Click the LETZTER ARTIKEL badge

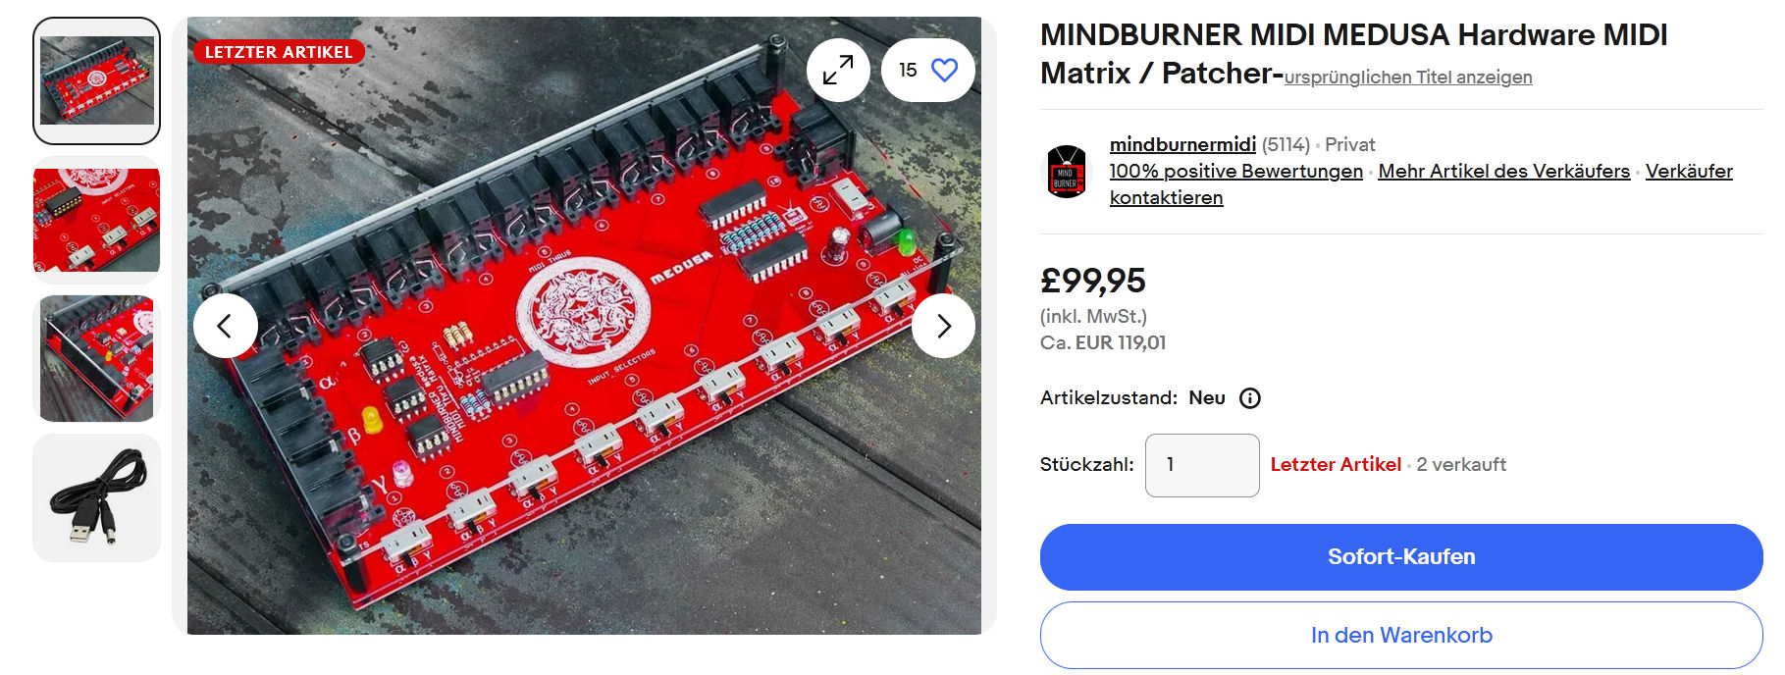click(279, 52)
